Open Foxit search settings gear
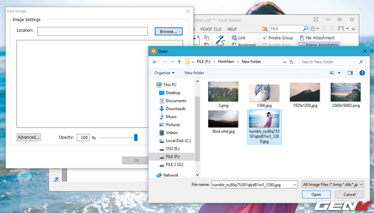Viewport: 374px width, 213px height. [x=313, y=29]
